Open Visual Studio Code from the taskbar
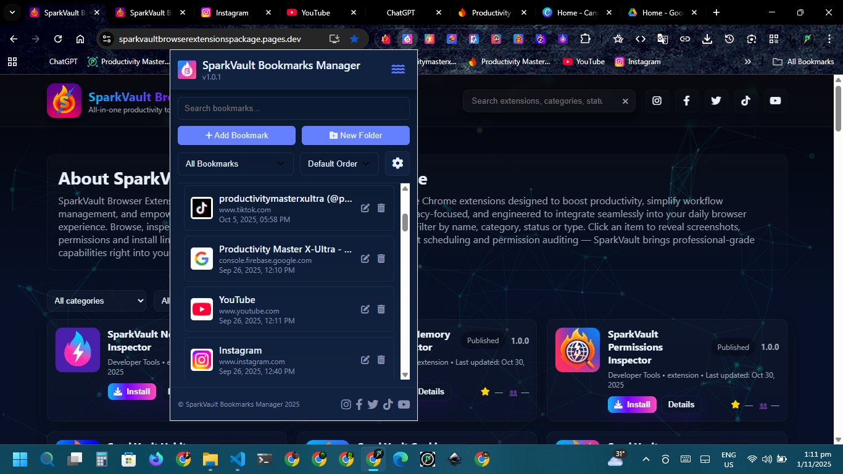This screenshot has width=843, height=474. (x=238, y=459)
